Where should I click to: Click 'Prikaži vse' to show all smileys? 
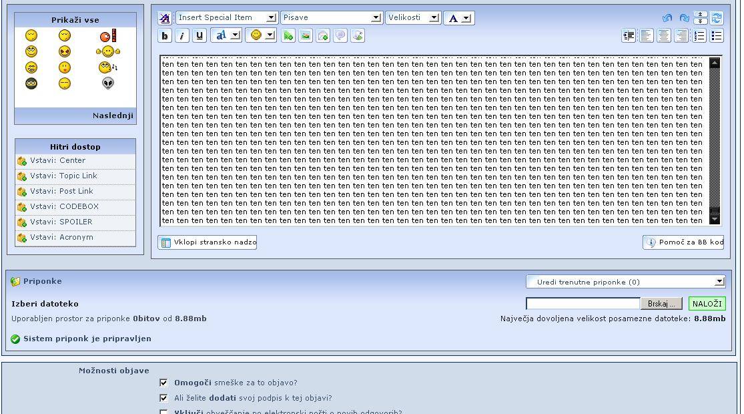pyautogui.click(x=75, y=20)
